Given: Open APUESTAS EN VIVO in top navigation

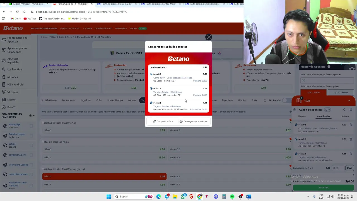Looking at the screenshot, I should click(70, 28).
